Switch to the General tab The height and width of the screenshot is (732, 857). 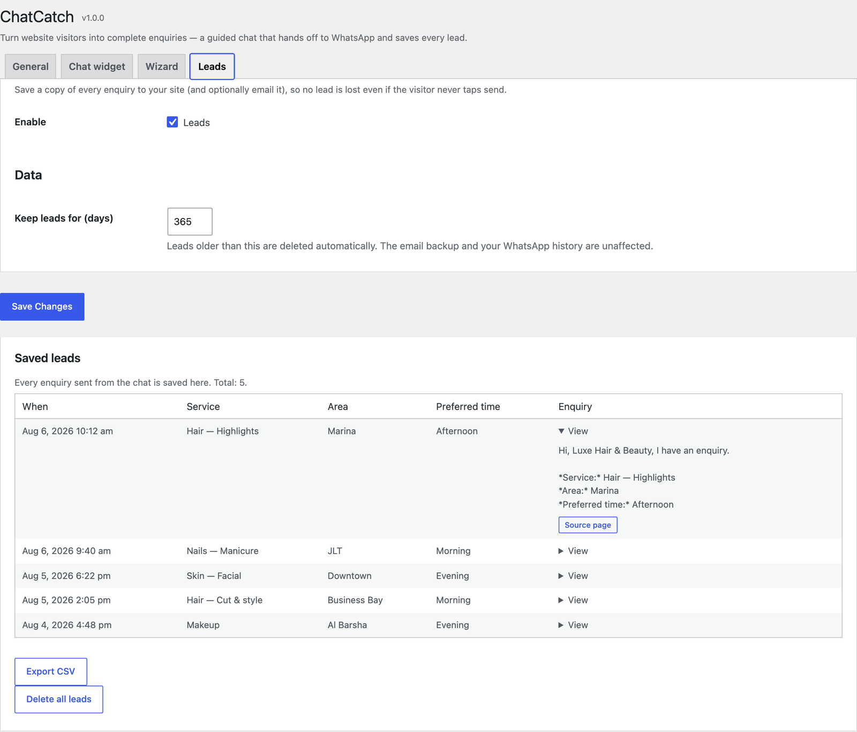click(x=31, y=66)
